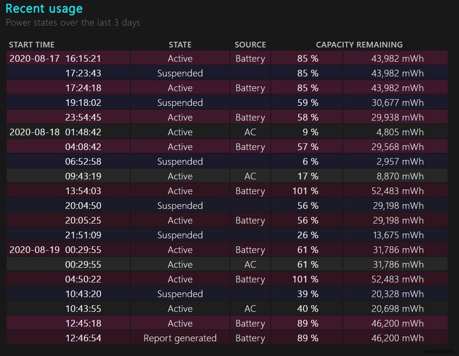
Task: Click the 6 % capacity value
Action: [x=311, y=161]
